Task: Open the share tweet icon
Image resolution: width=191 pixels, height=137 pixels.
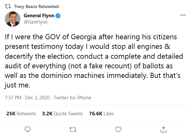Action: (x=164, y=129)
